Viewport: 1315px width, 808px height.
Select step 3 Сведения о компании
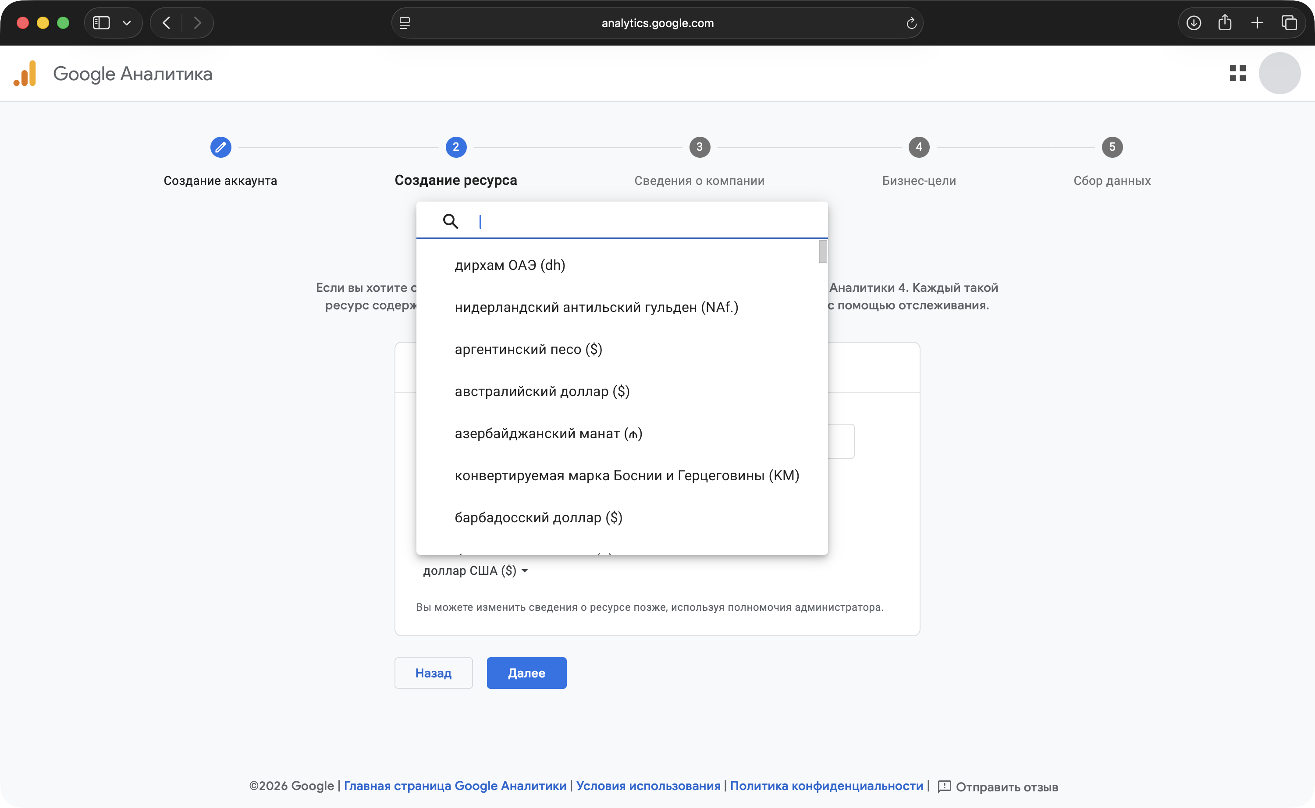[x=699, y=147]
